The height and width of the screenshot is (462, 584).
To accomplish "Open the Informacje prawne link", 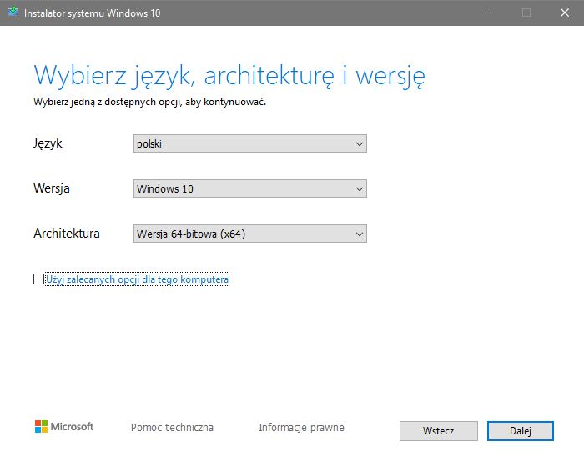I will 301,427.
